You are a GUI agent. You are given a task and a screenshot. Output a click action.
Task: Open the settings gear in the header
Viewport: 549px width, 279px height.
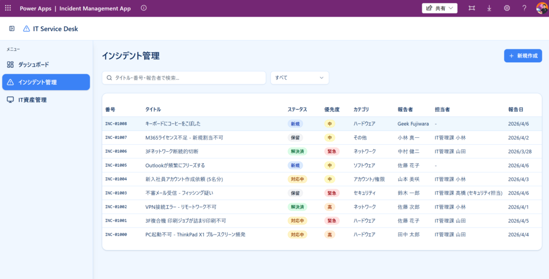(x=507, y=8)
